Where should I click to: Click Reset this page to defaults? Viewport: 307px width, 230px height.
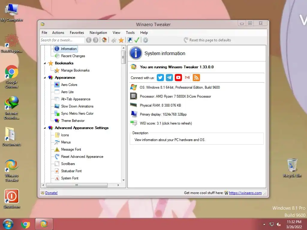point(207,40)
